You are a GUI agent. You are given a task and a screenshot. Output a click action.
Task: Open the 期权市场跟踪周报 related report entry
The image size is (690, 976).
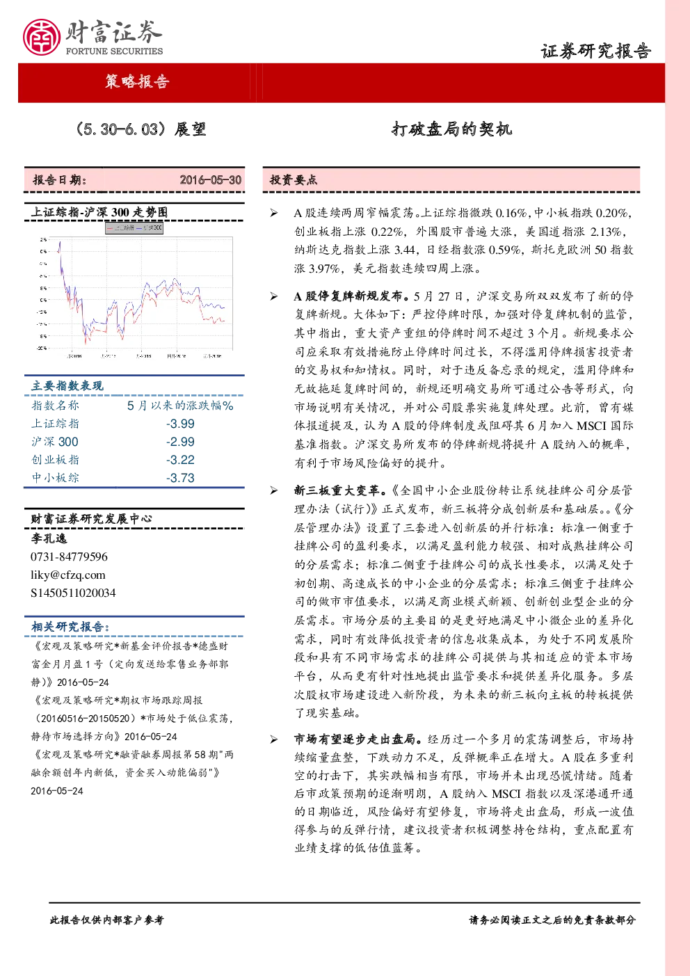132,718
